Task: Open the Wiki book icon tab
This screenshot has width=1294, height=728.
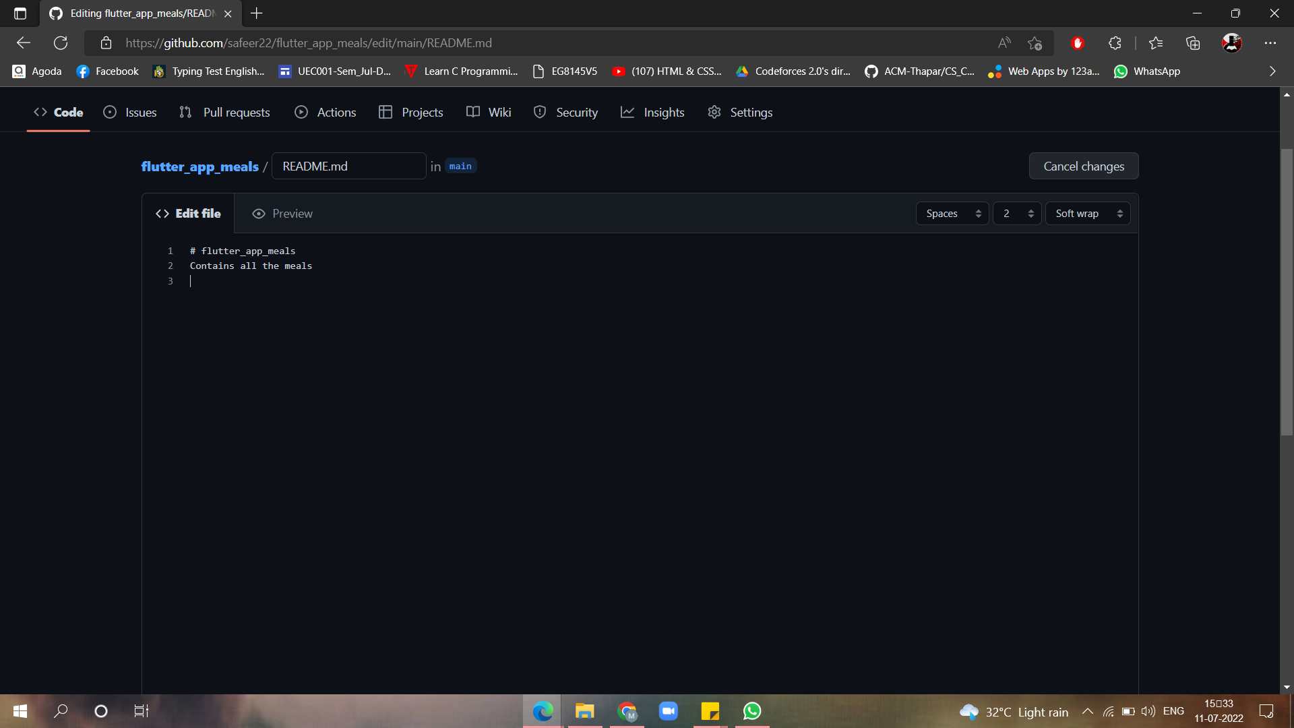Action: (x=489, y=113)
